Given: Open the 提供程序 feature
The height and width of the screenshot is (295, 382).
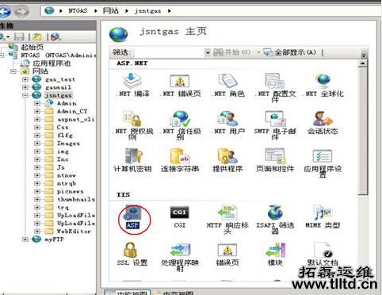Looking at the screenshot, I should click(x=227, y=160).
